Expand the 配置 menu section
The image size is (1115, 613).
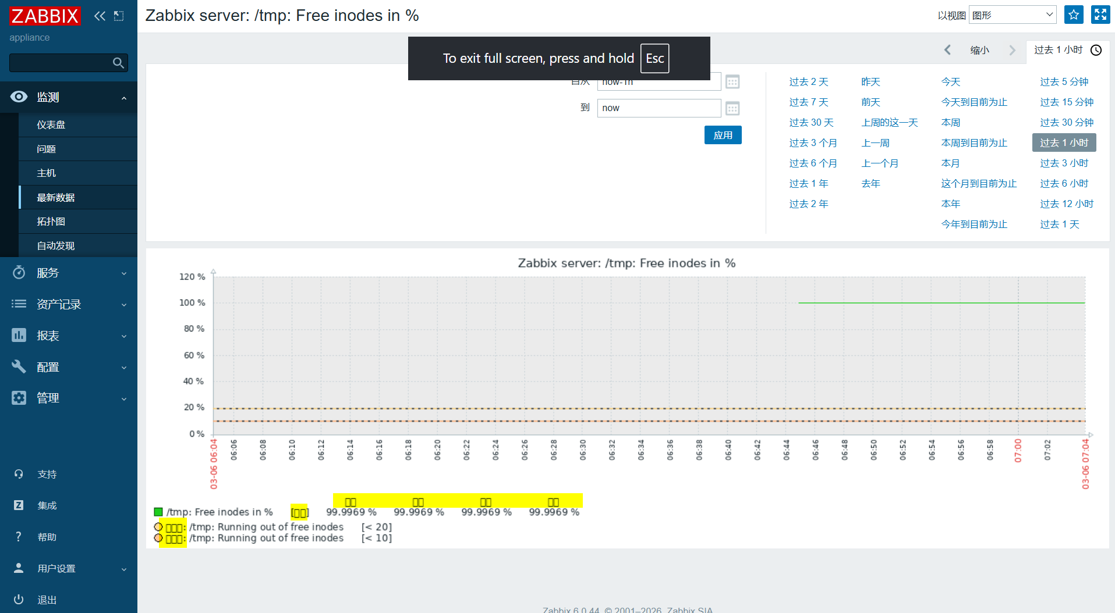(69, 367)
